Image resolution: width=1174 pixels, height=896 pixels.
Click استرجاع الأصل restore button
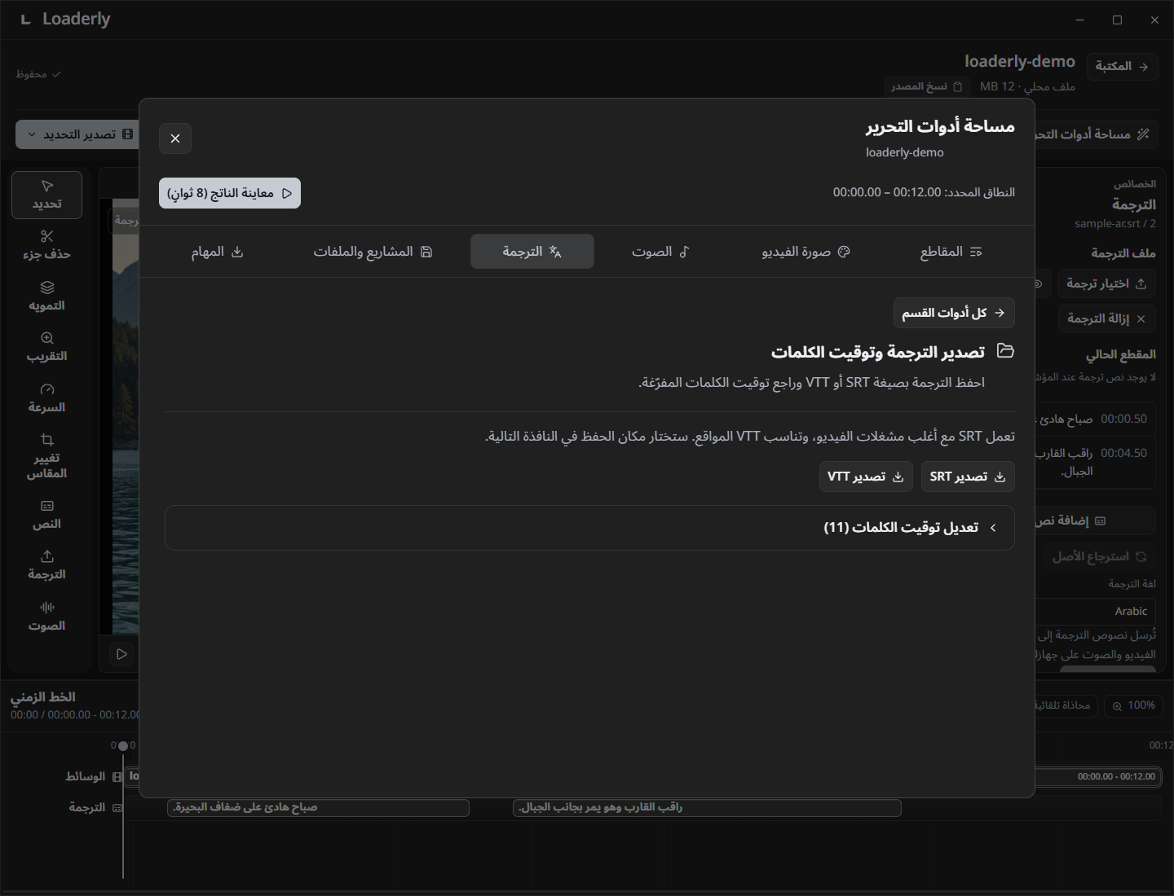coord(1099,556)
